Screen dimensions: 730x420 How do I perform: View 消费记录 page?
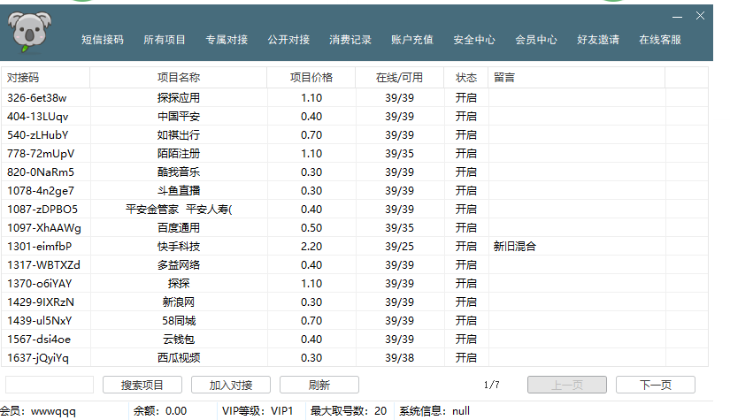(350, 40)
